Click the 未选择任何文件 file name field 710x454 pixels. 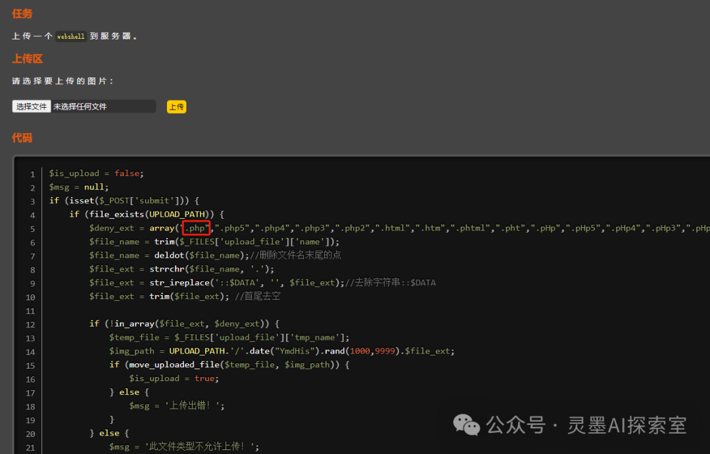[103, 106]
